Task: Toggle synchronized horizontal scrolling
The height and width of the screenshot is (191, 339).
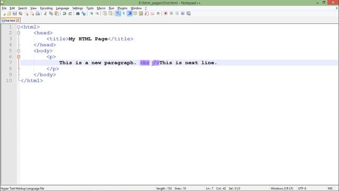Action: 111,14
